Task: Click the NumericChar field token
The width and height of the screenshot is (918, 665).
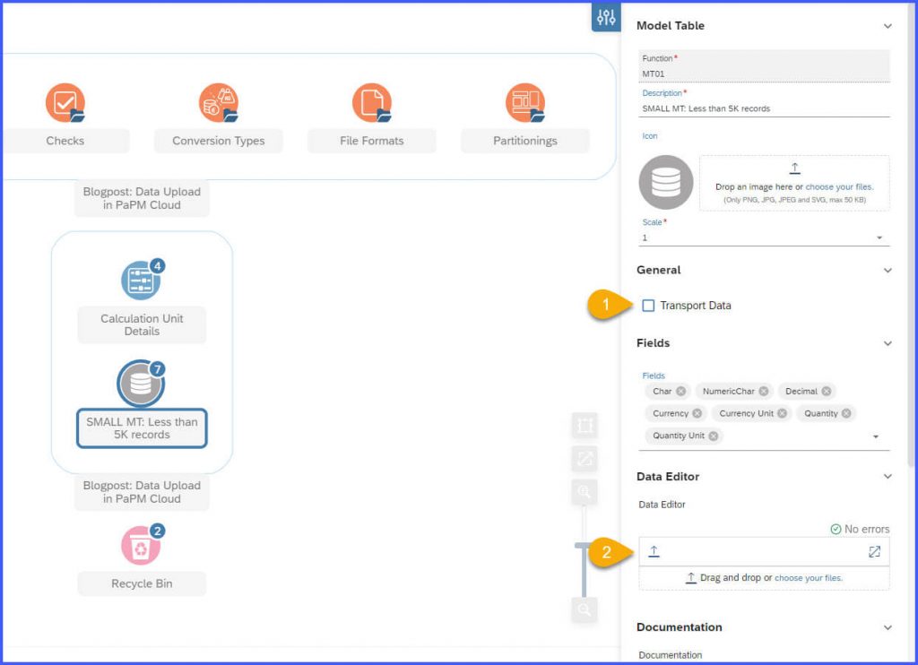Action: 734,391
